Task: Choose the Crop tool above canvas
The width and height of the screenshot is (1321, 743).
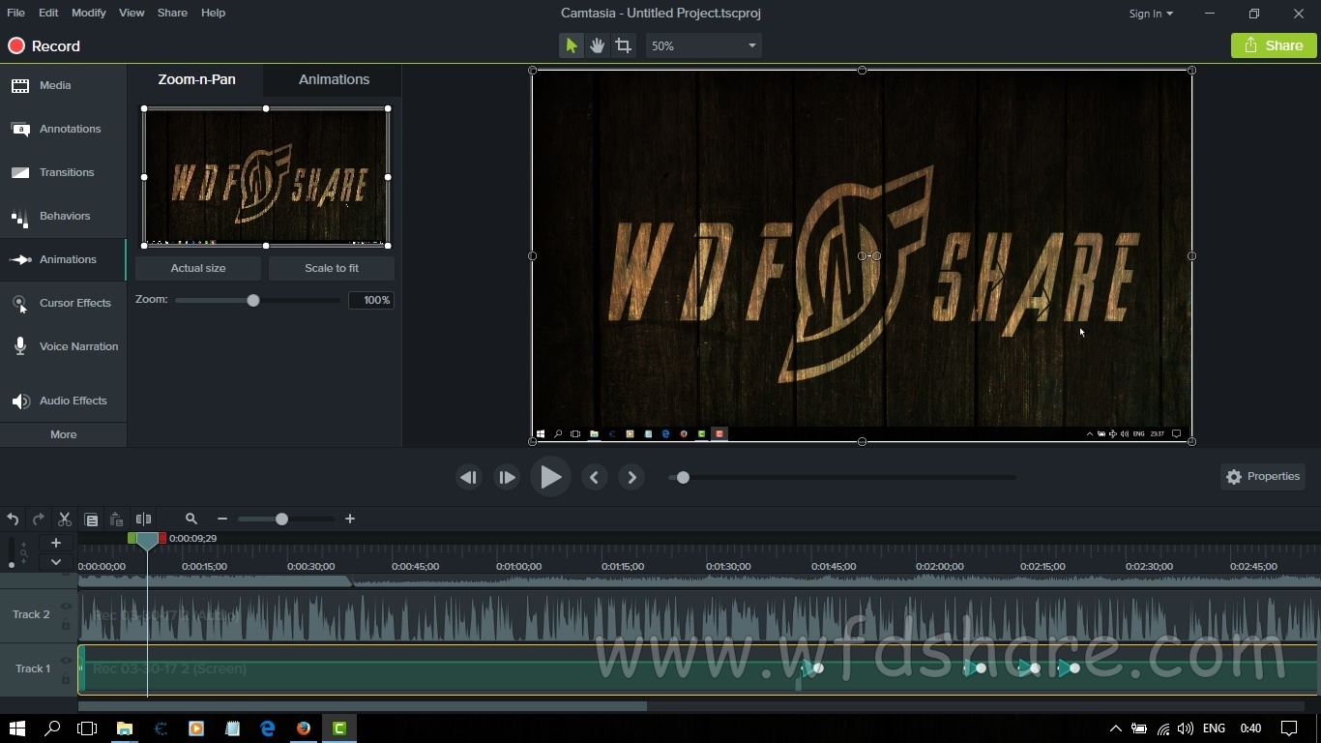Action: (x=624, y=45)
